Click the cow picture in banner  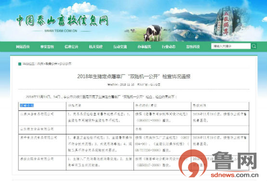[x=153, y=33]
